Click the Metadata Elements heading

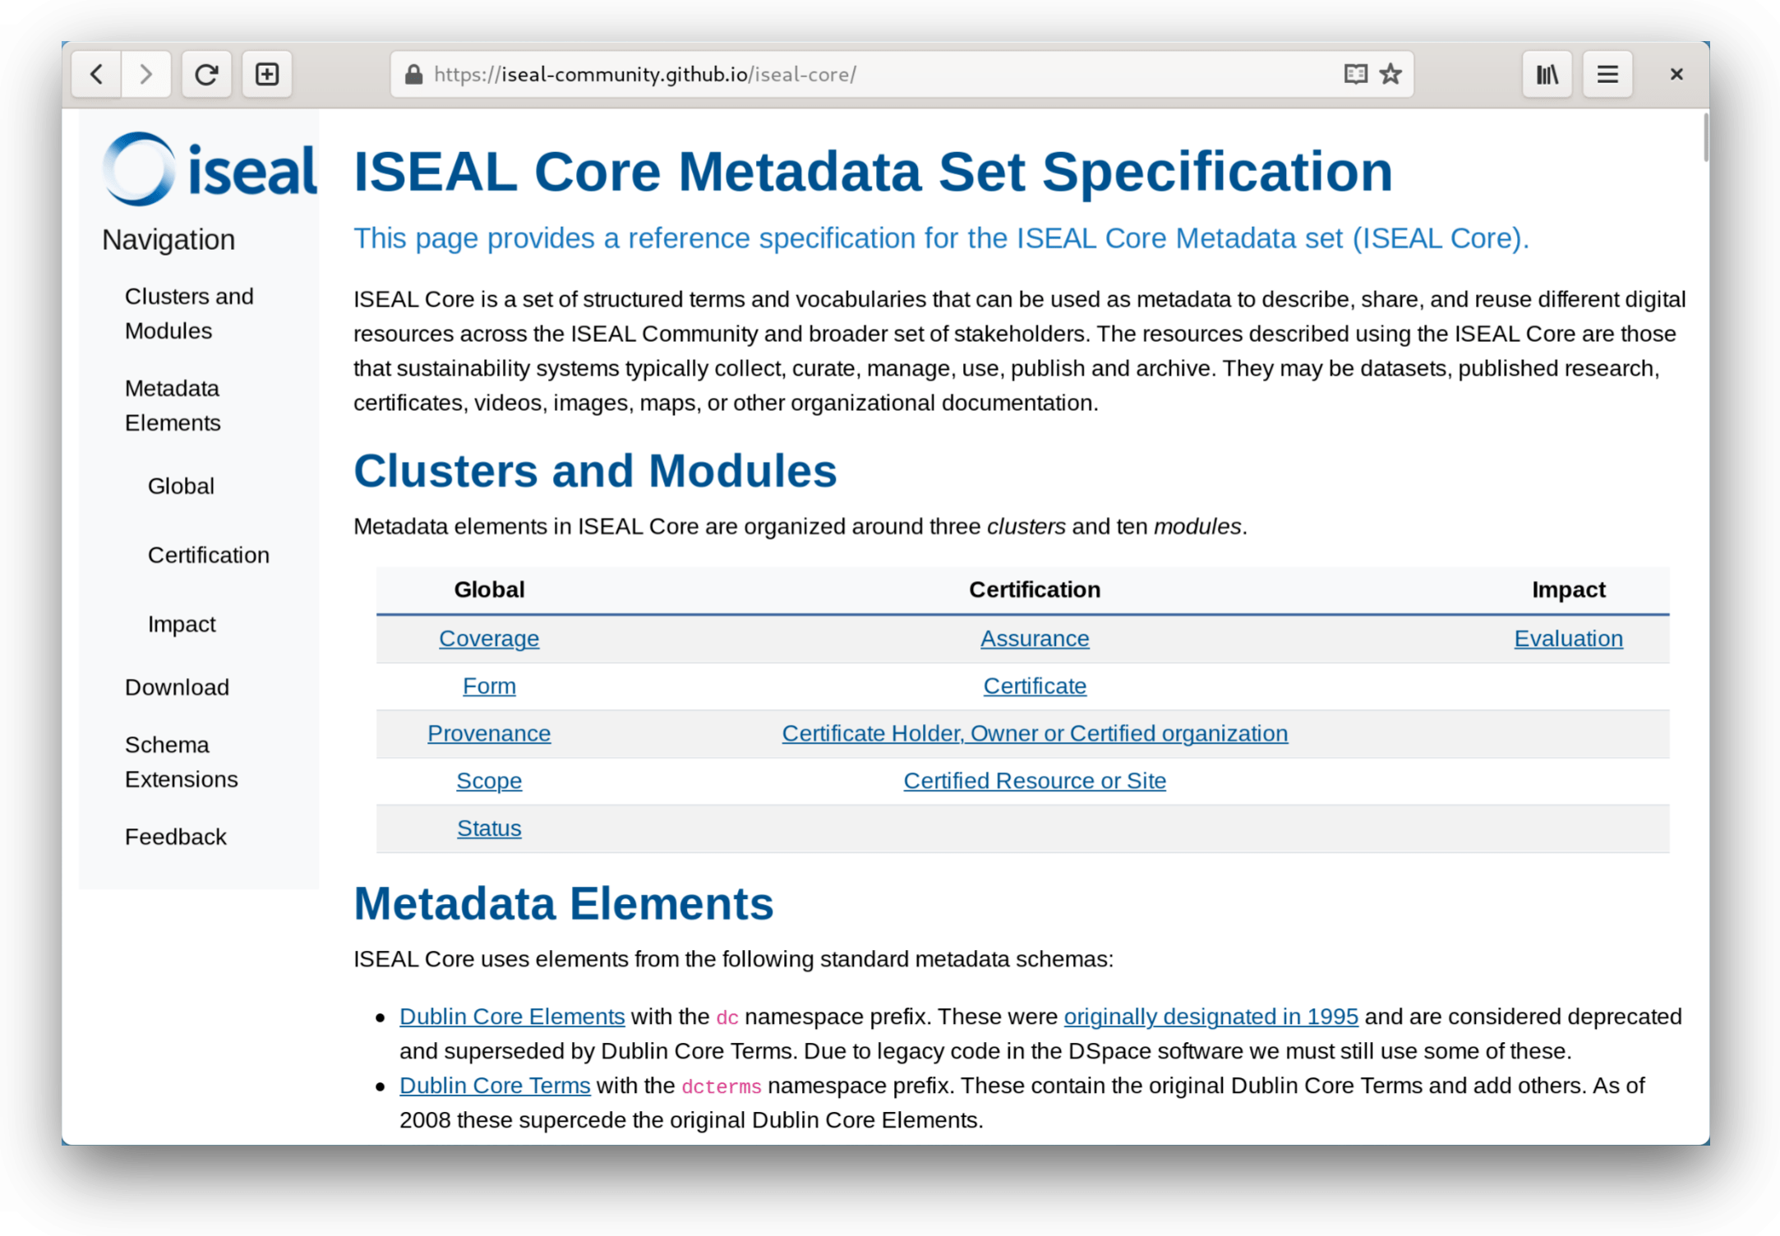[564, 903]
